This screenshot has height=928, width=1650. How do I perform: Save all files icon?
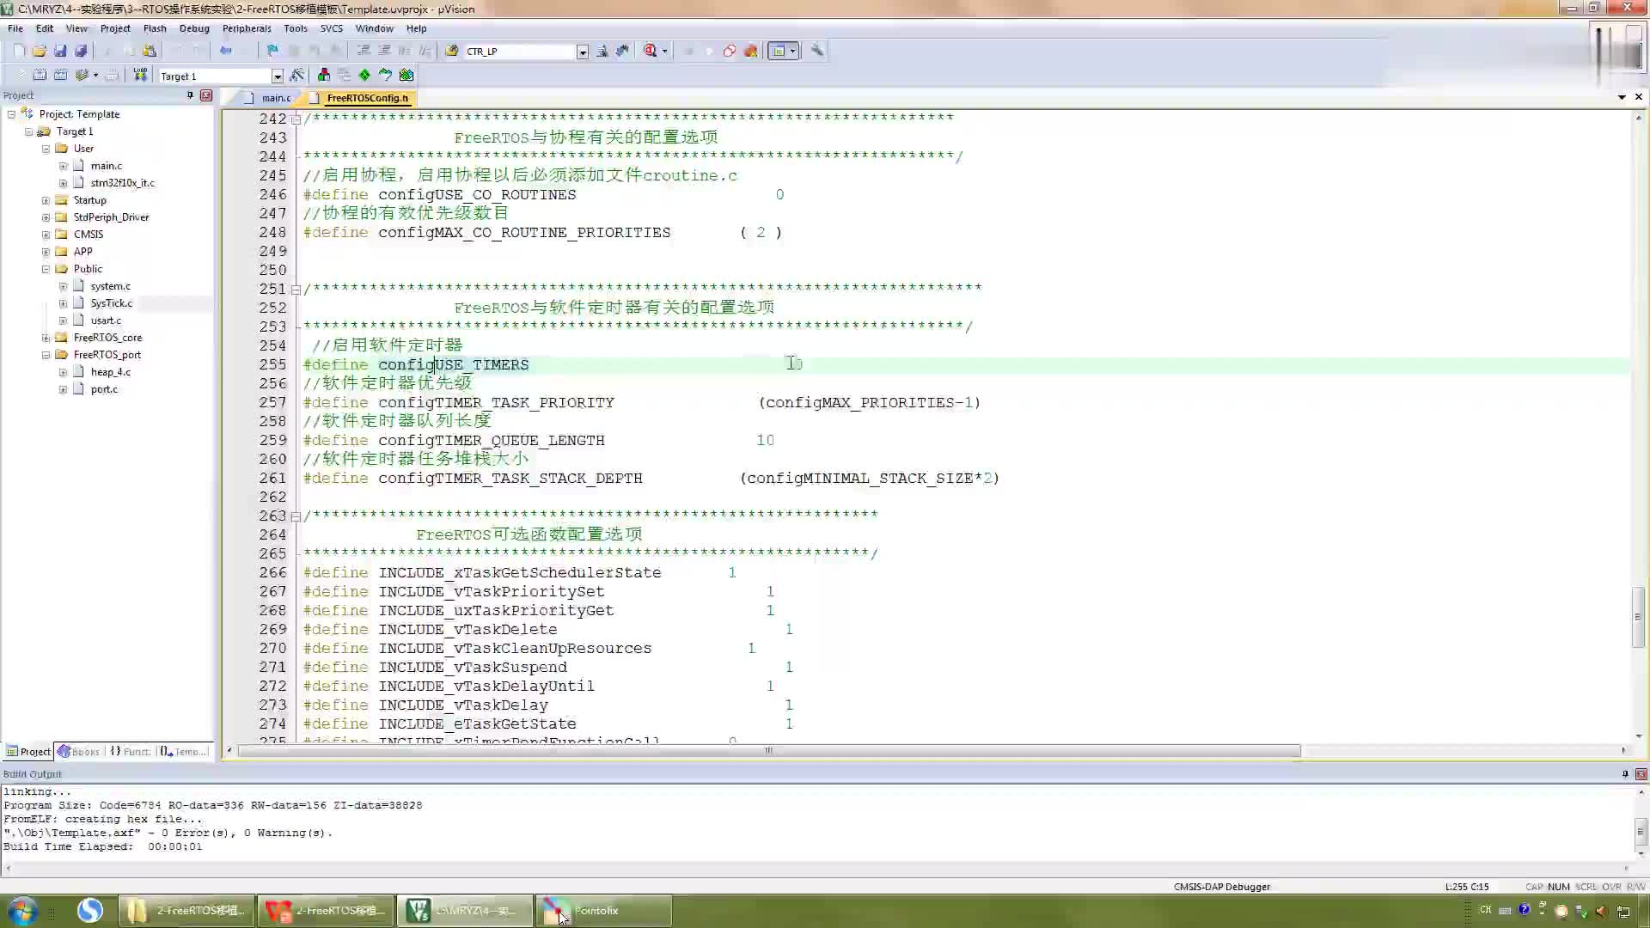tap(81, 52)
